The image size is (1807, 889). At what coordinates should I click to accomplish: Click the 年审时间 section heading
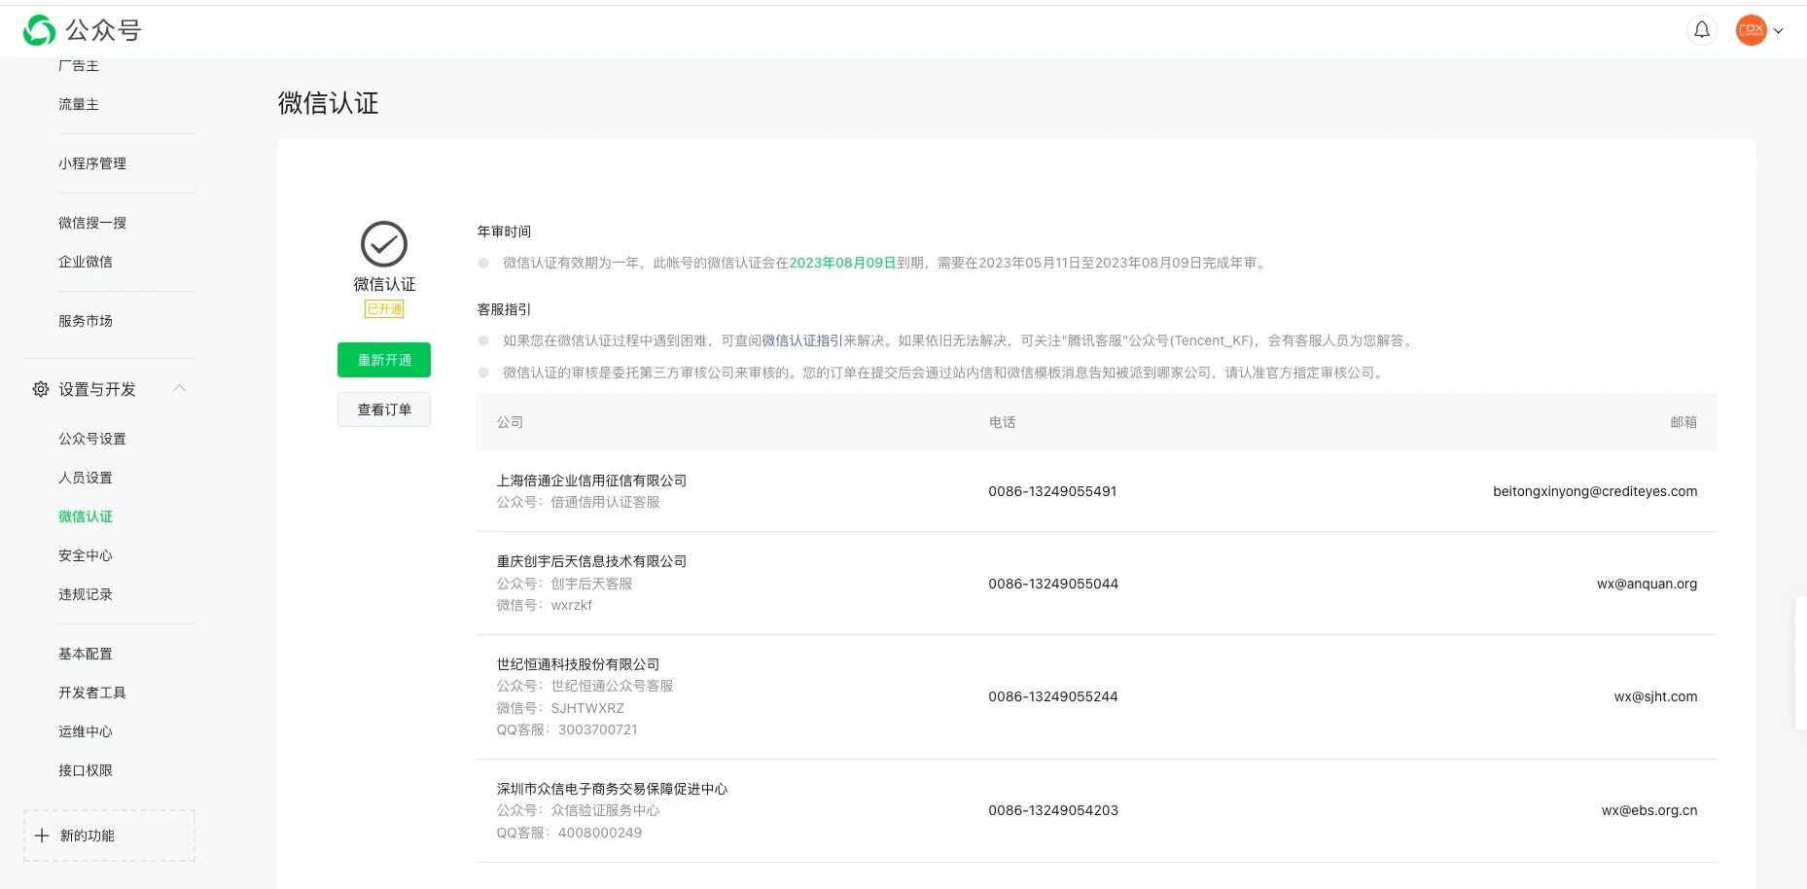[504, 231]
